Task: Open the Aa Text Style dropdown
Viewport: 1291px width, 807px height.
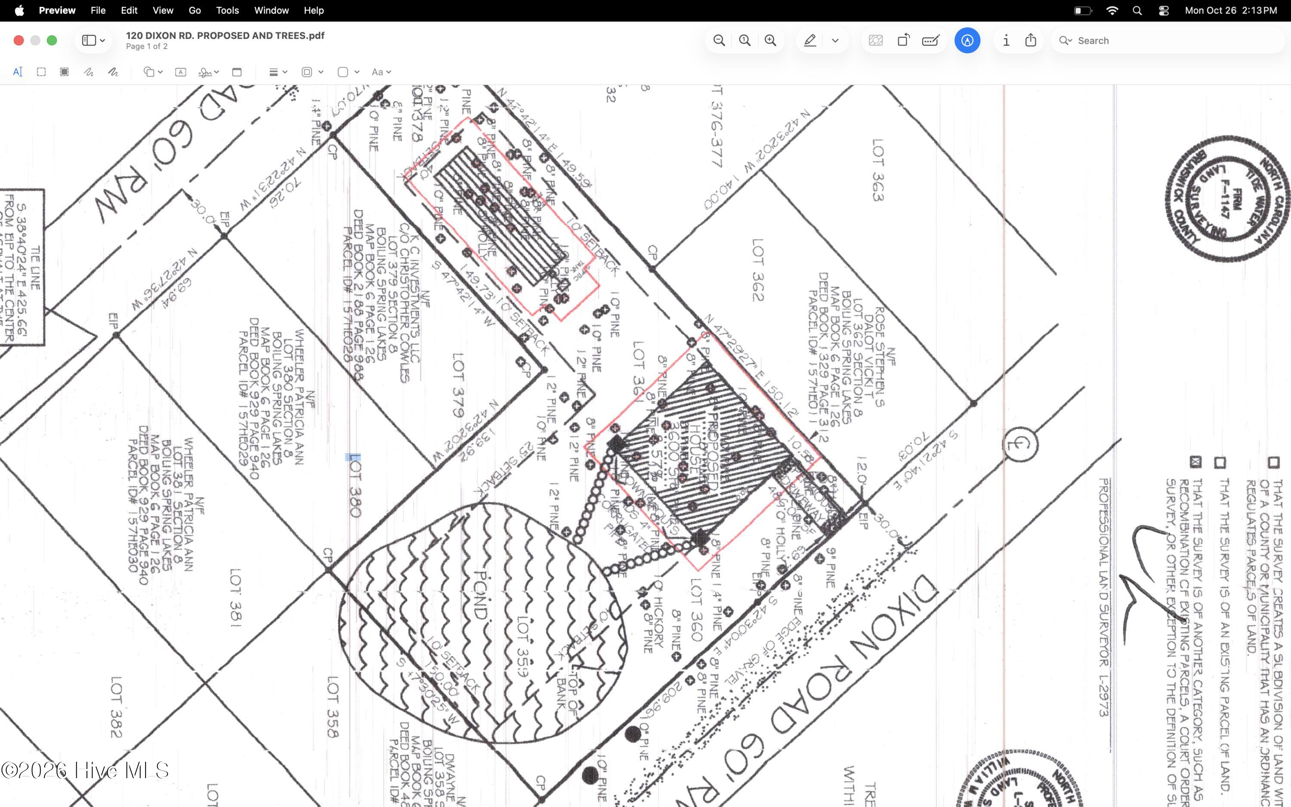Action: (x=381, y=72)
